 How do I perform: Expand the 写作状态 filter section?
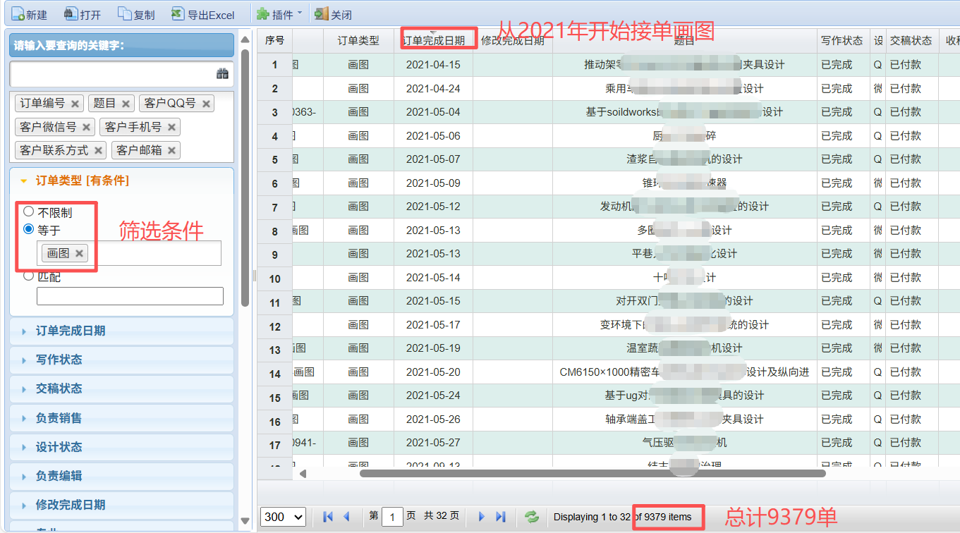pos(59,360)
